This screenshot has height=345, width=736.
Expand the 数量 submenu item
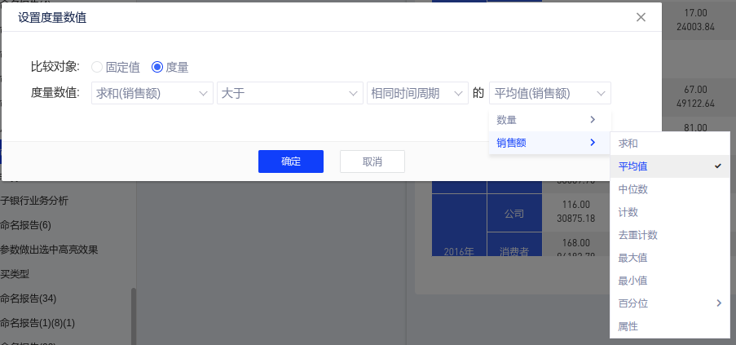549,120
